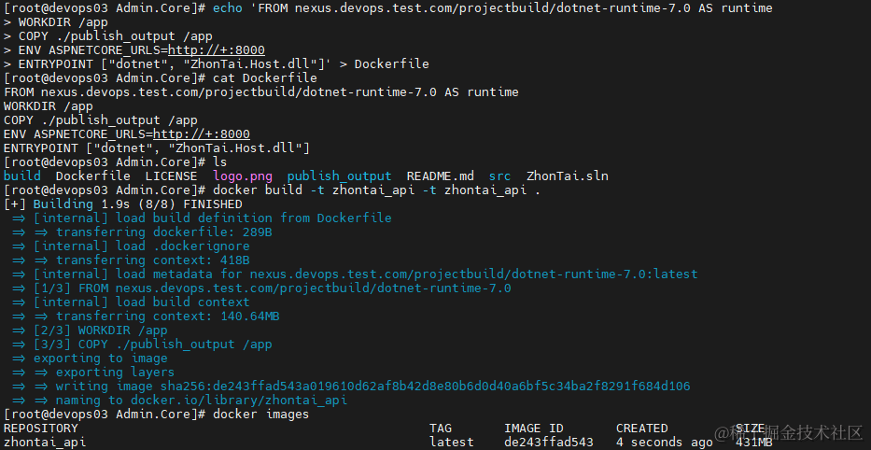Click the http://+:8000 link in cat output

(202, 134)
